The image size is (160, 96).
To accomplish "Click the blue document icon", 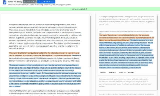I will point(4,2).
